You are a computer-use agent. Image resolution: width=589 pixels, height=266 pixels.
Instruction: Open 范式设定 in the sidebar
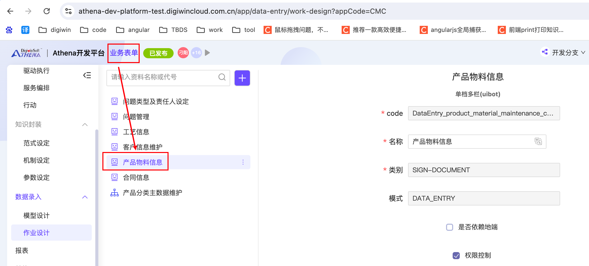(36, 143)
